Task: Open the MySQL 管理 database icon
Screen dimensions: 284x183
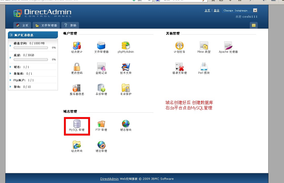Action: [x=77, y=124]
